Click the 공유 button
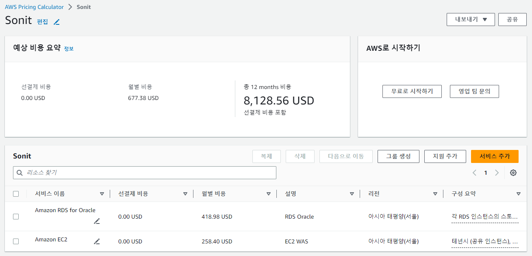This screenshot has height=256, width=532. (x=512, y=20)
